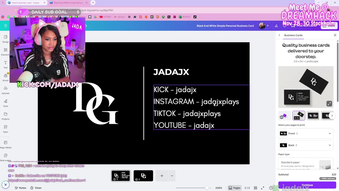Show next preview thumbnails with right arrow
Viewport: 339px width, 191px height.
(x=332, y=116)
